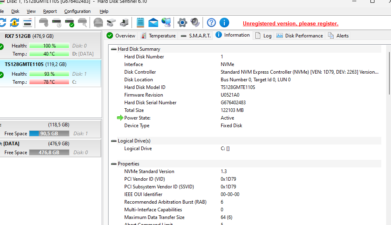The image size is (391, 225).
Task: Open help with the question mark icon
Action: (211, 23)
